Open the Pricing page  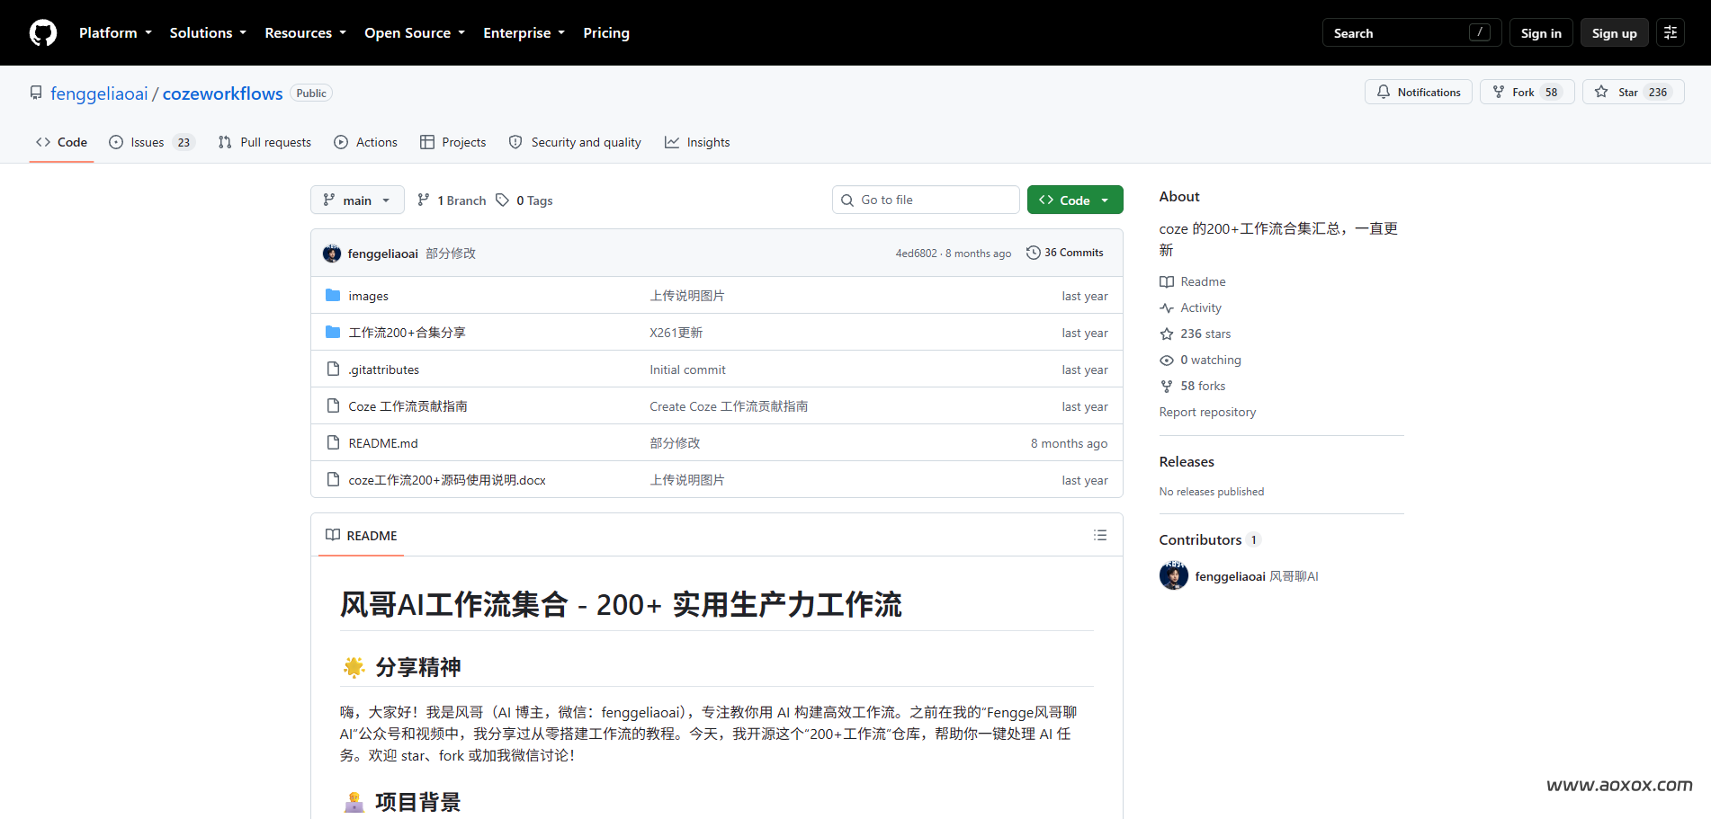click(x=606, y=32)
